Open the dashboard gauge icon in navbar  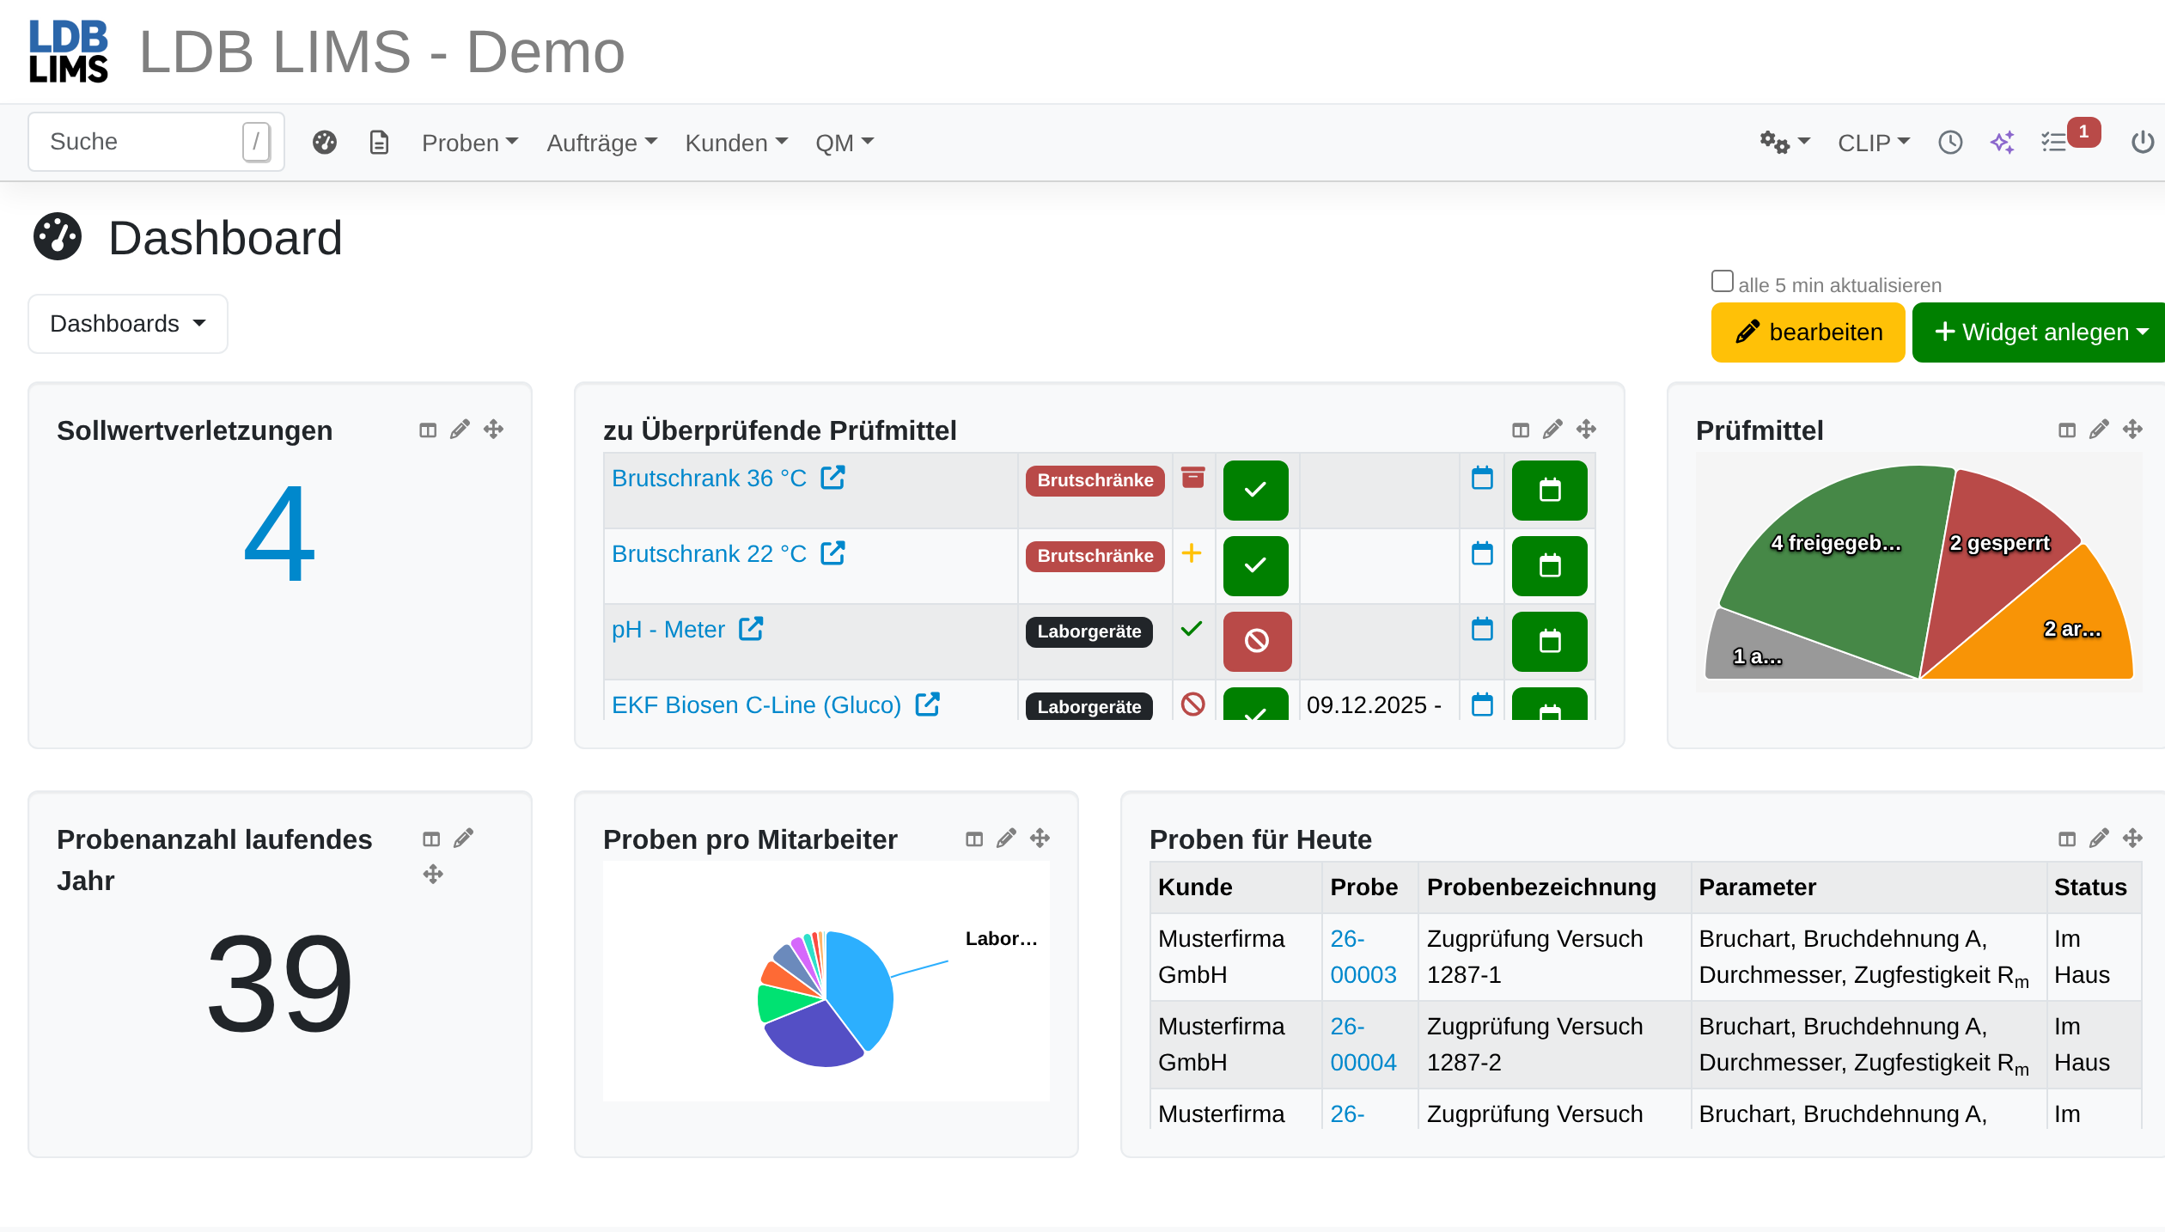coord(325,142)
